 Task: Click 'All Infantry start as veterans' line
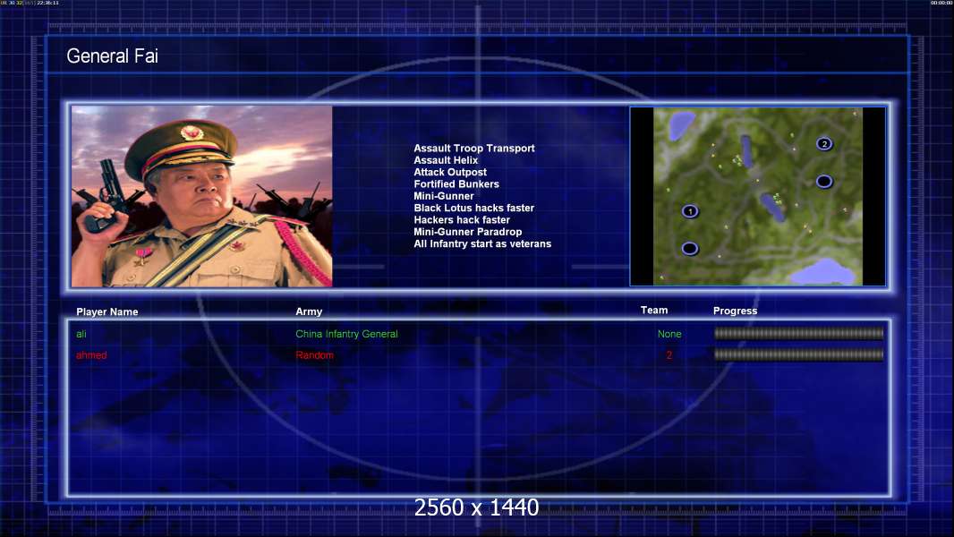click(481, 243)
